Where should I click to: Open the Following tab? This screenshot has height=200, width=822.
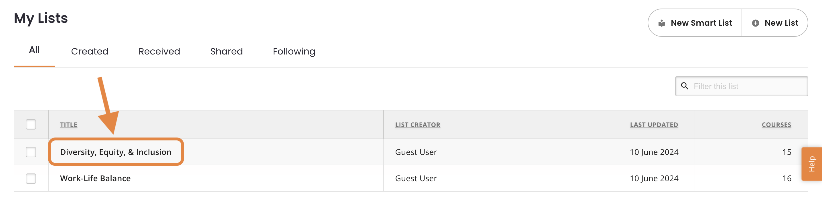(294, 51)
